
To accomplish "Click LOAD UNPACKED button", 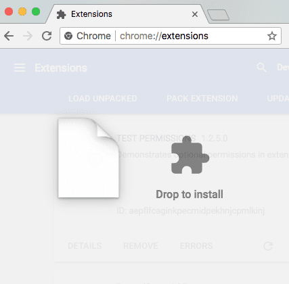I will 103,99.
